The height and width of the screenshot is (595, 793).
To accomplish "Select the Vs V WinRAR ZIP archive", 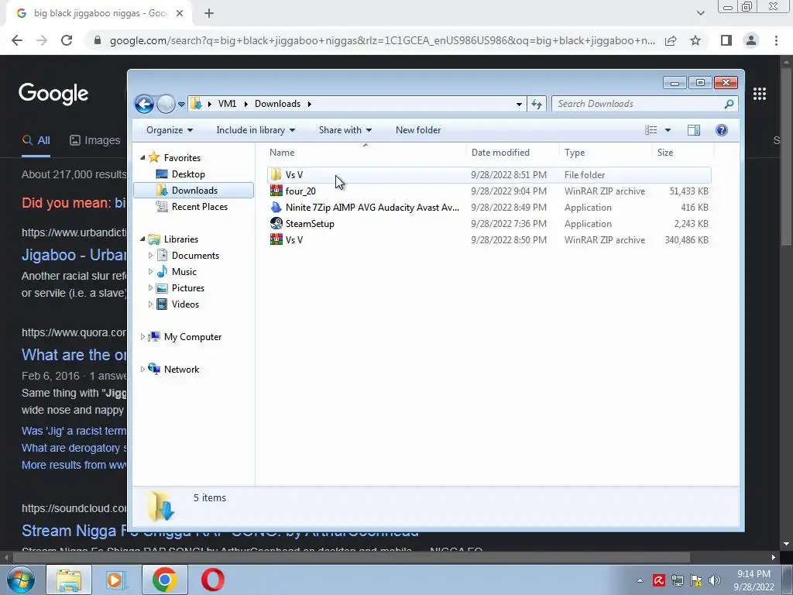I will (489, 240).
